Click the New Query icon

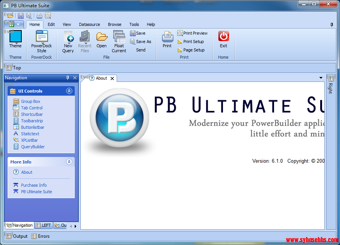pos(68,37)
